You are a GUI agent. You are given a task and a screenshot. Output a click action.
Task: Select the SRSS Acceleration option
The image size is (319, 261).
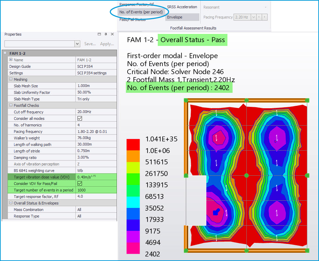182,7
